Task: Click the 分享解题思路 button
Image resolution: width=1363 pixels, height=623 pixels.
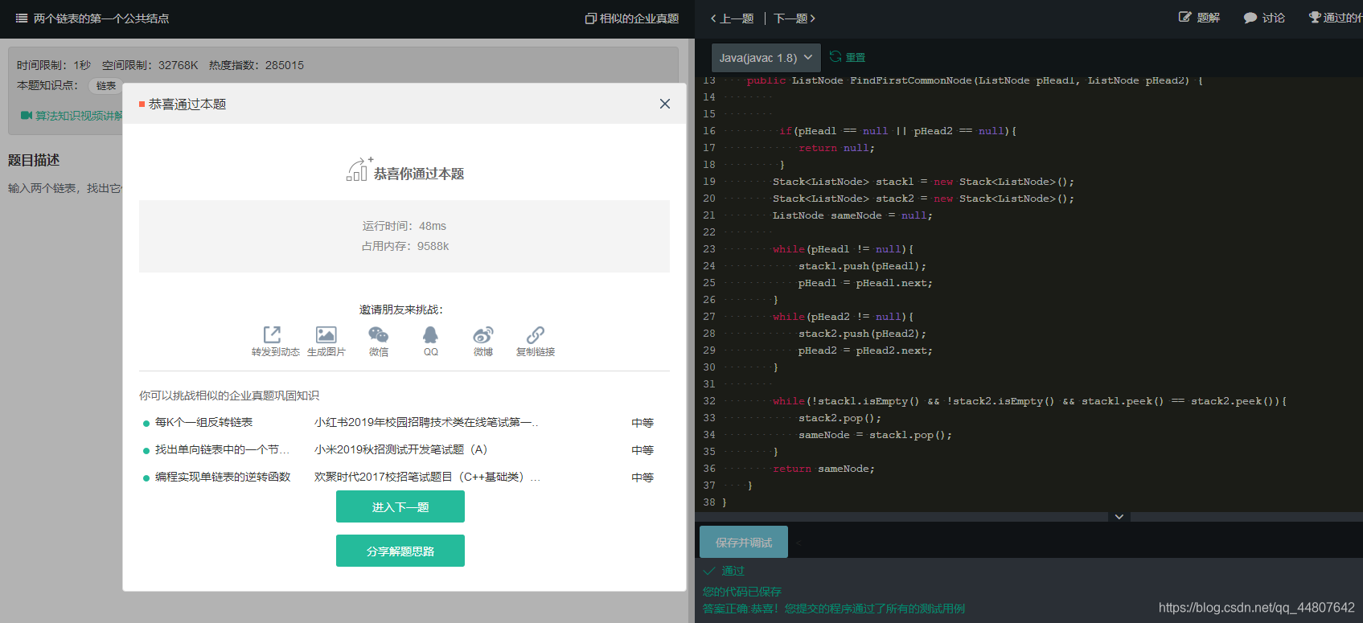Action: (400, 551)
